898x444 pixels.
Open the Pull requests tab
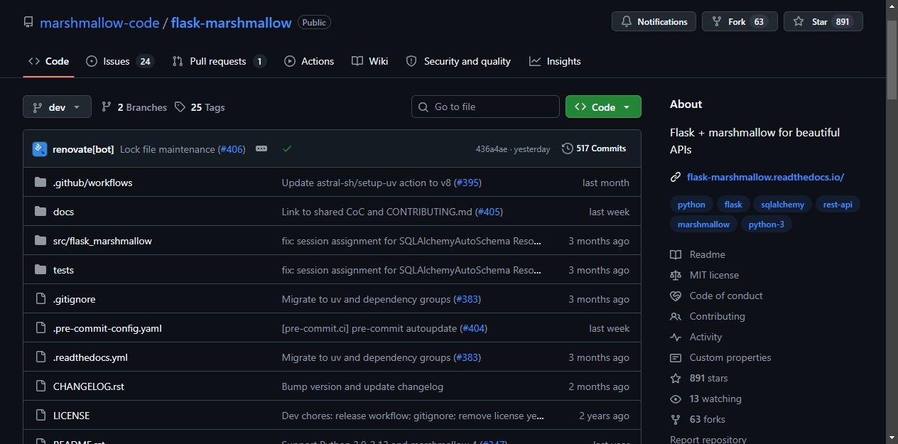tap(219, 61)
